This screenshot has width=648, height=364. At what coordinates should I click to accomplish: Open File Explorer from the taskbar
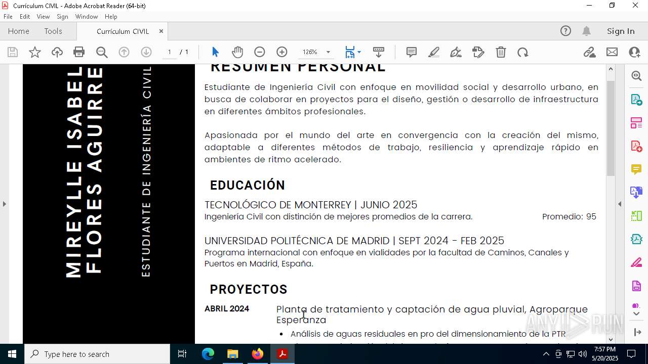232,354
